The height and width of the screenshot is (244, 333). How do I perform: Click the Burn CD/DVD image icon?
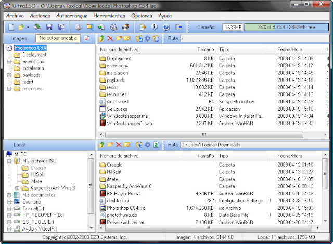click(125, 27)
